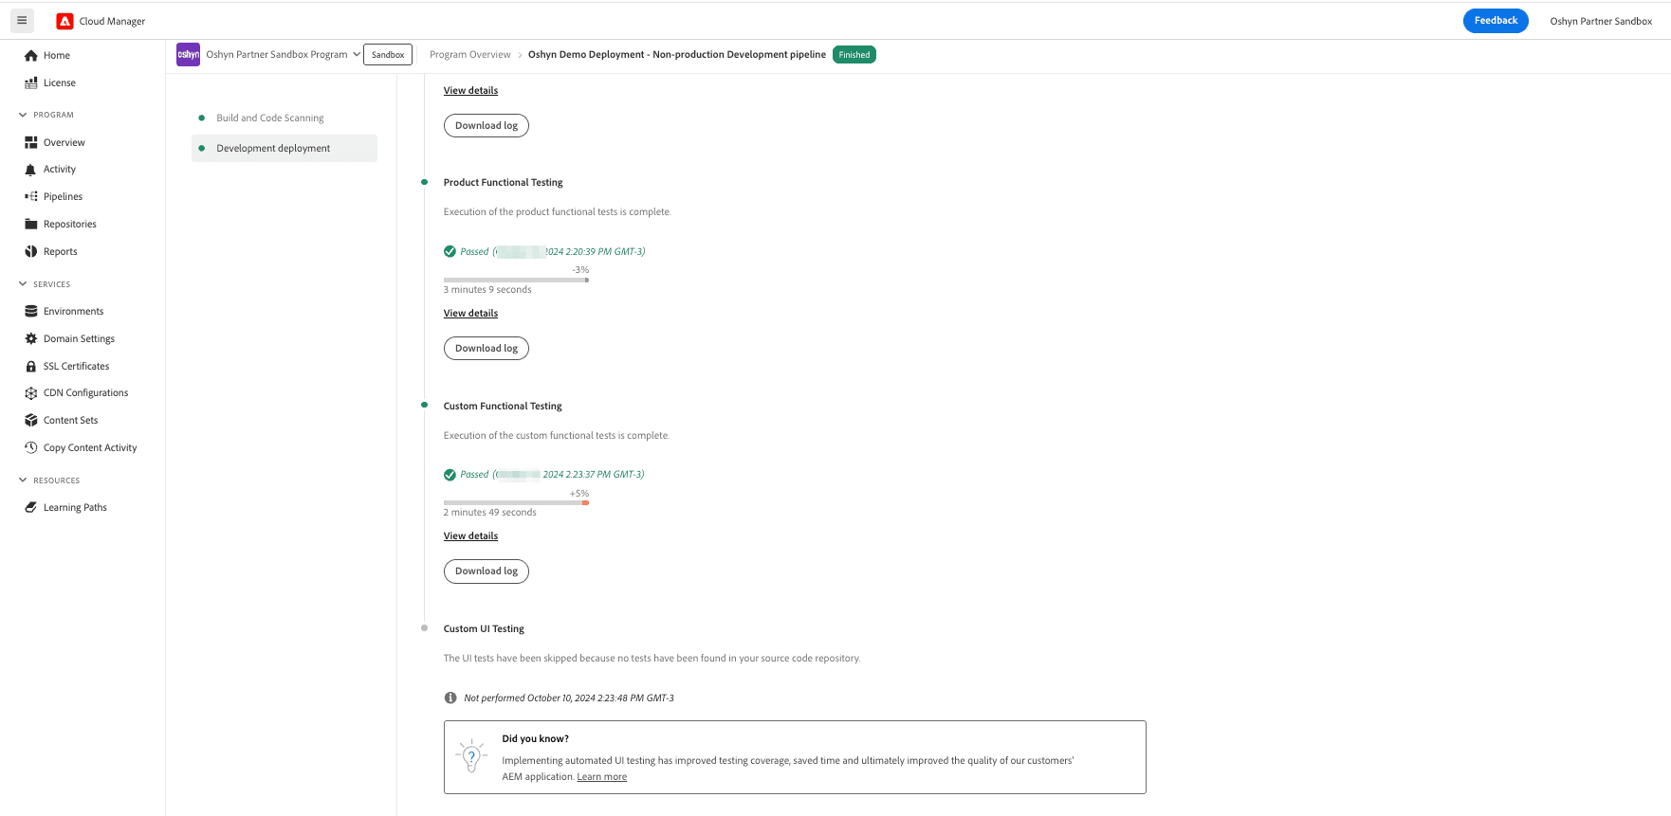
Task: Open the Copy Content Activity page
Action: pyautogui.click(x=90, y=447)
